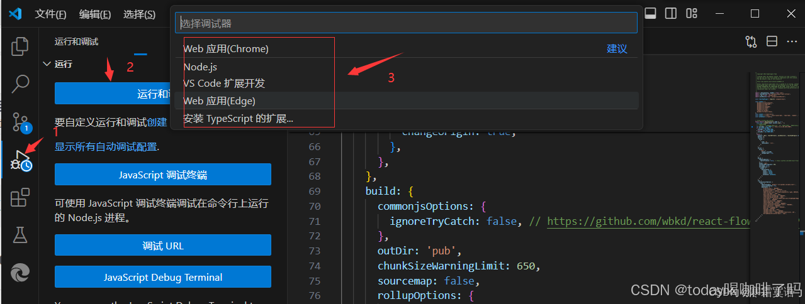805x304 pixels.
Task: Choose Web 应用(Edge) debugger
Action: (407, 100)
